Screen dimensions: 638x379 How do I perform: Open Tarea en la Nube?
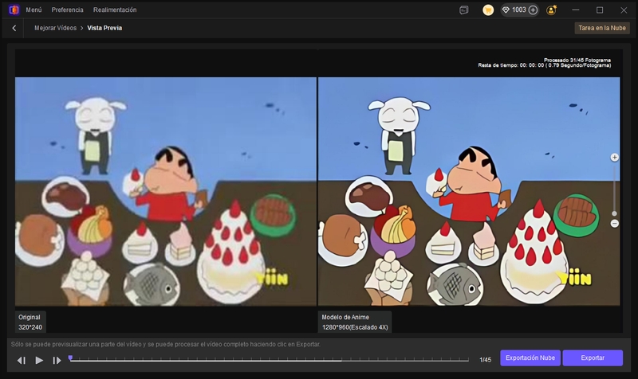(x=602, y=28)
